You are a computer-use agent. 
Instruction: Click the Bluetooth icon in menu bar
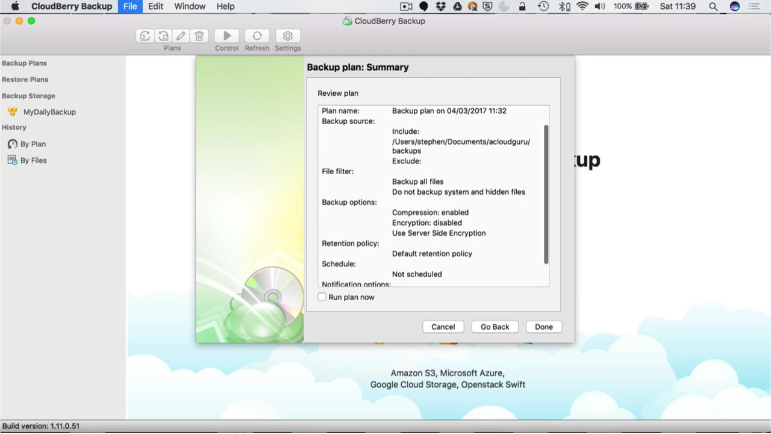564,7
